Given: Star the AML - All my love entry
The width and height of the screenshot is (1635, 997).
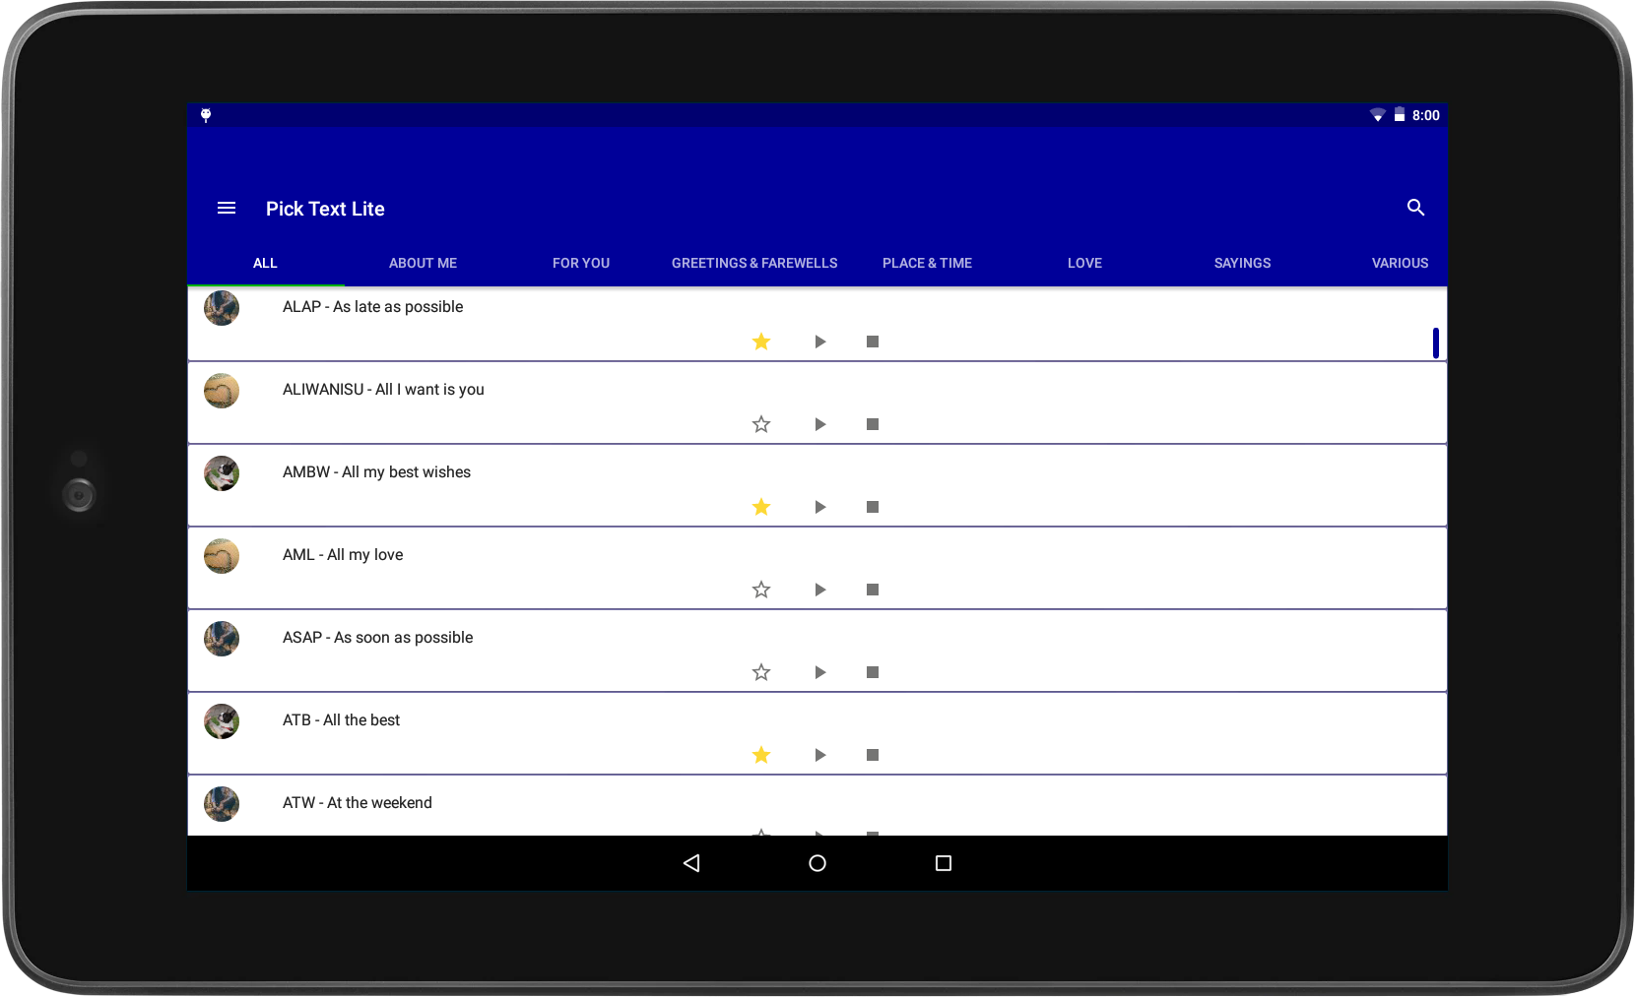Looking at the screenshot, I should click(x=761, y=590).
